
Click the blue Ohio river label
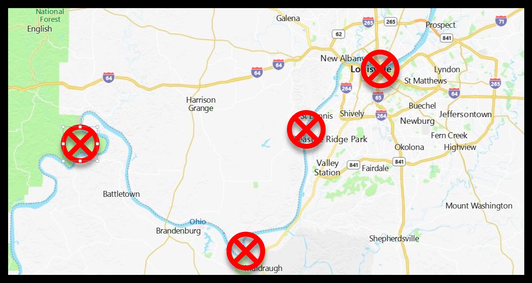tap(198, 222)
